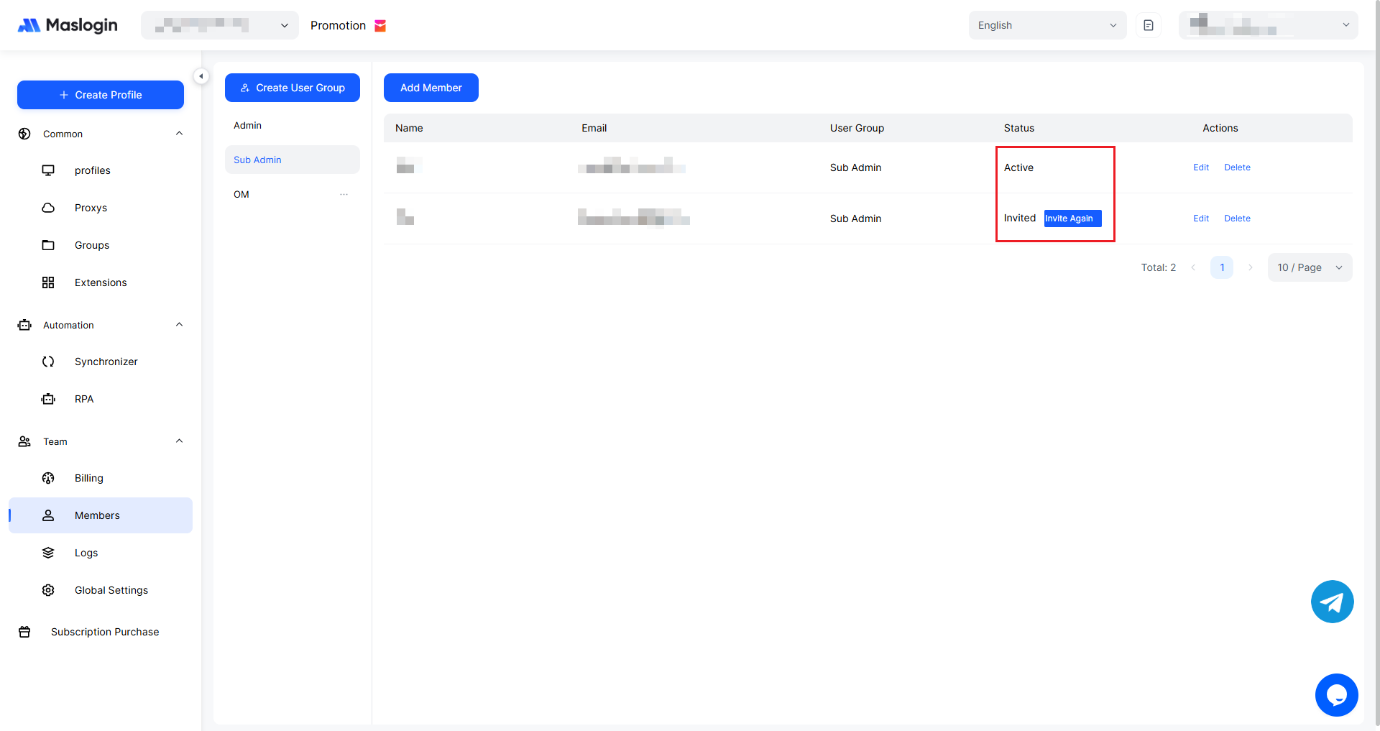Open the live chat support bubble

[1336, 695]
